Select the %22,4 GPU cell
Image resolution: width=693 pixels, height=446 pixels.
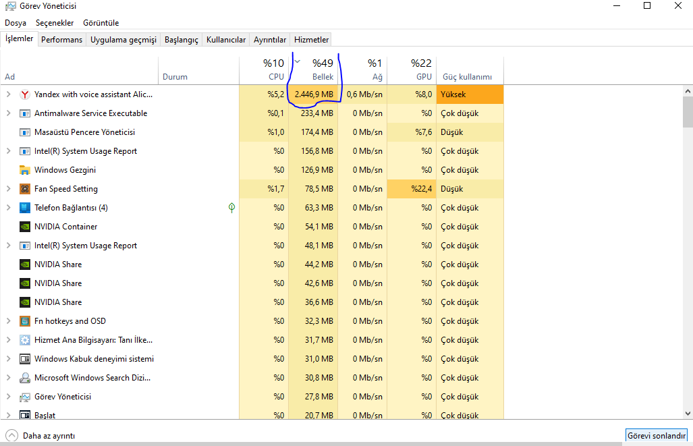412,189
